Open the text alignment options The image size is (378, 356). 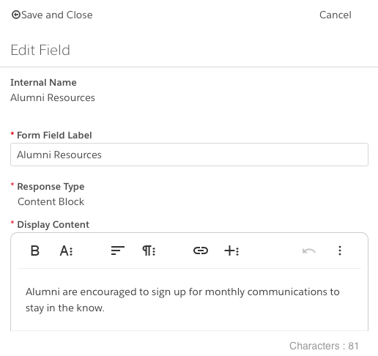(118, 251)
